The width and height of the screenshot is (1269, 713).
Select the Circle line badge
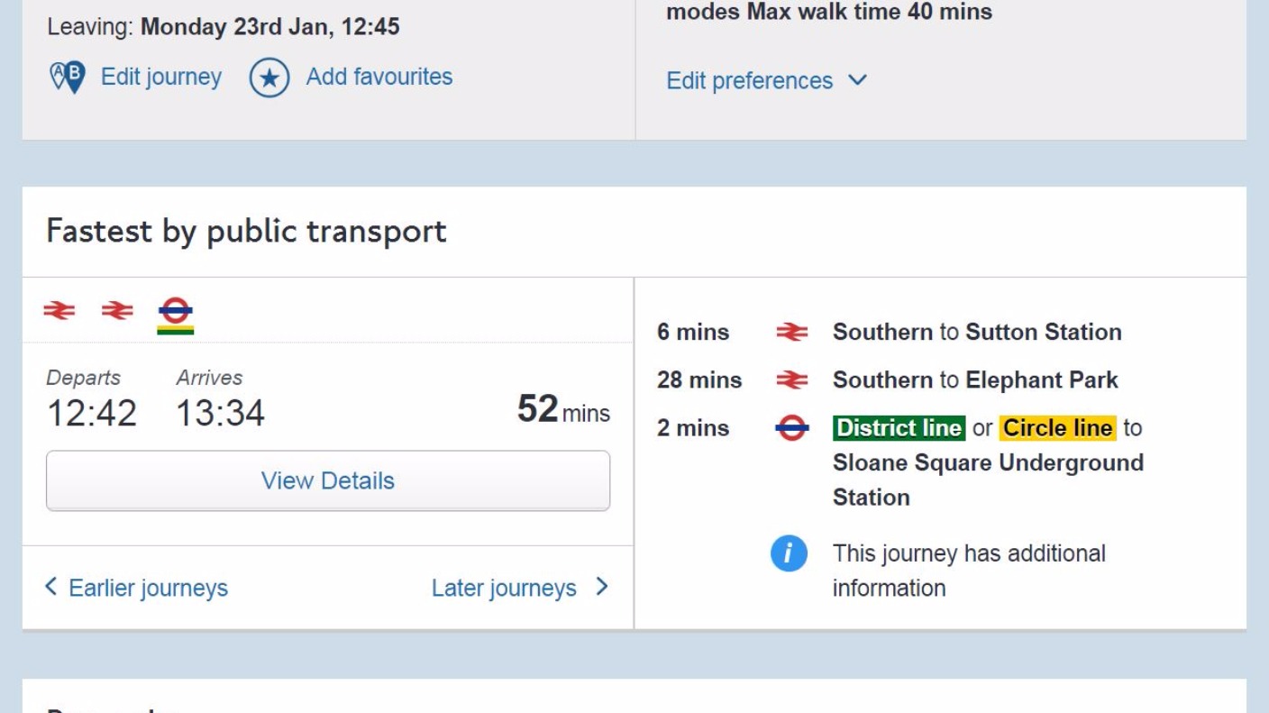pos(1056,427)
